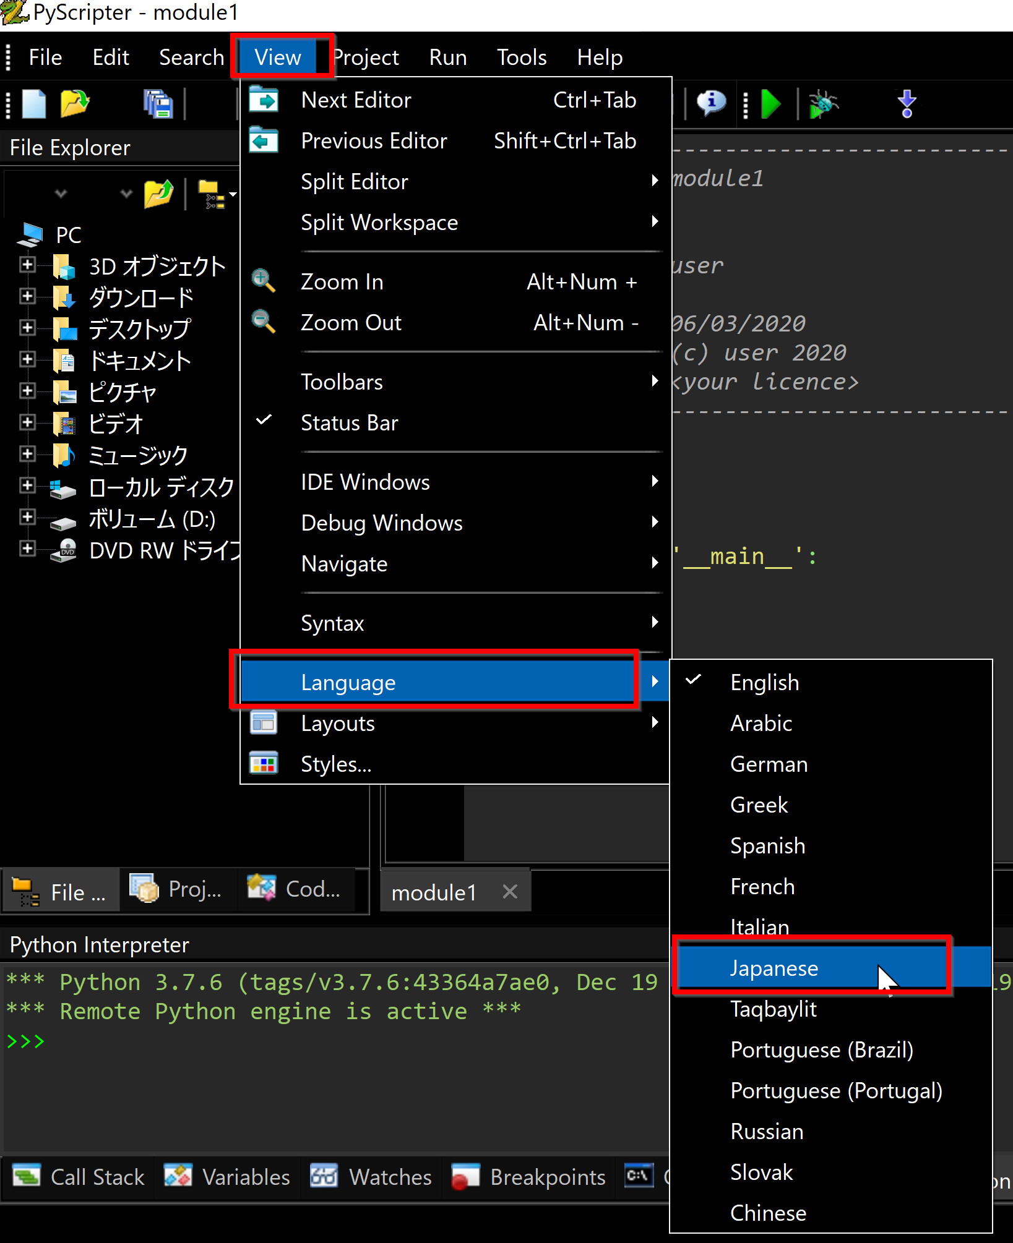Expand the ローカル ディスク drive node

[27, 485]
